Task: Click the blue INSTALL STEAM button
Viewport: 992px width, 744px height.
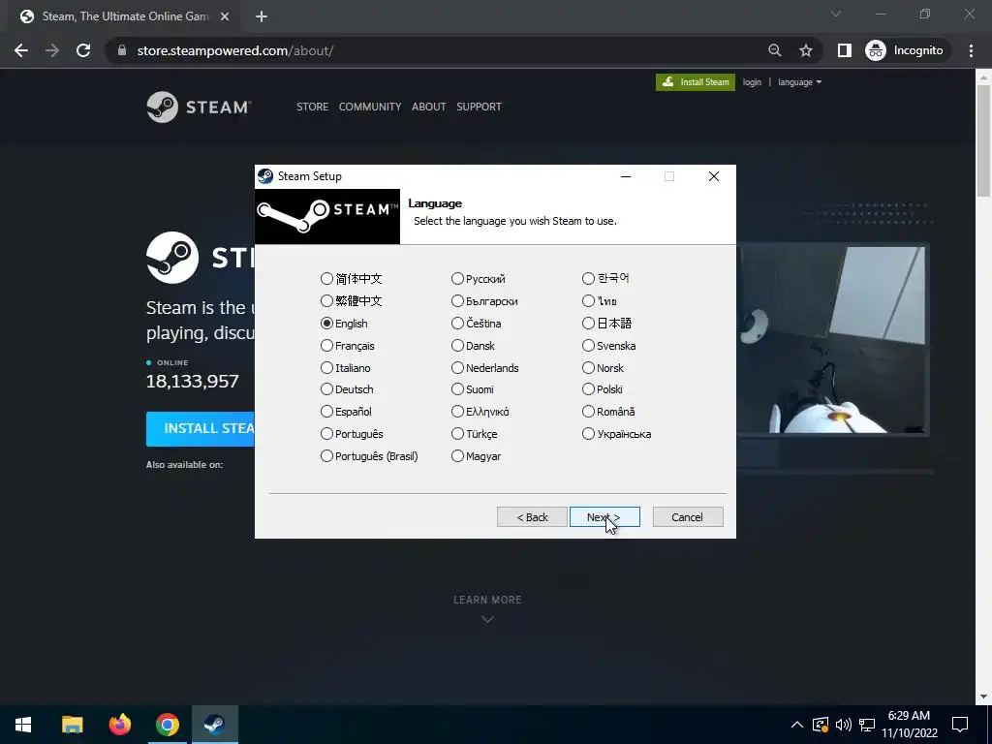Action: click(201, 429)
